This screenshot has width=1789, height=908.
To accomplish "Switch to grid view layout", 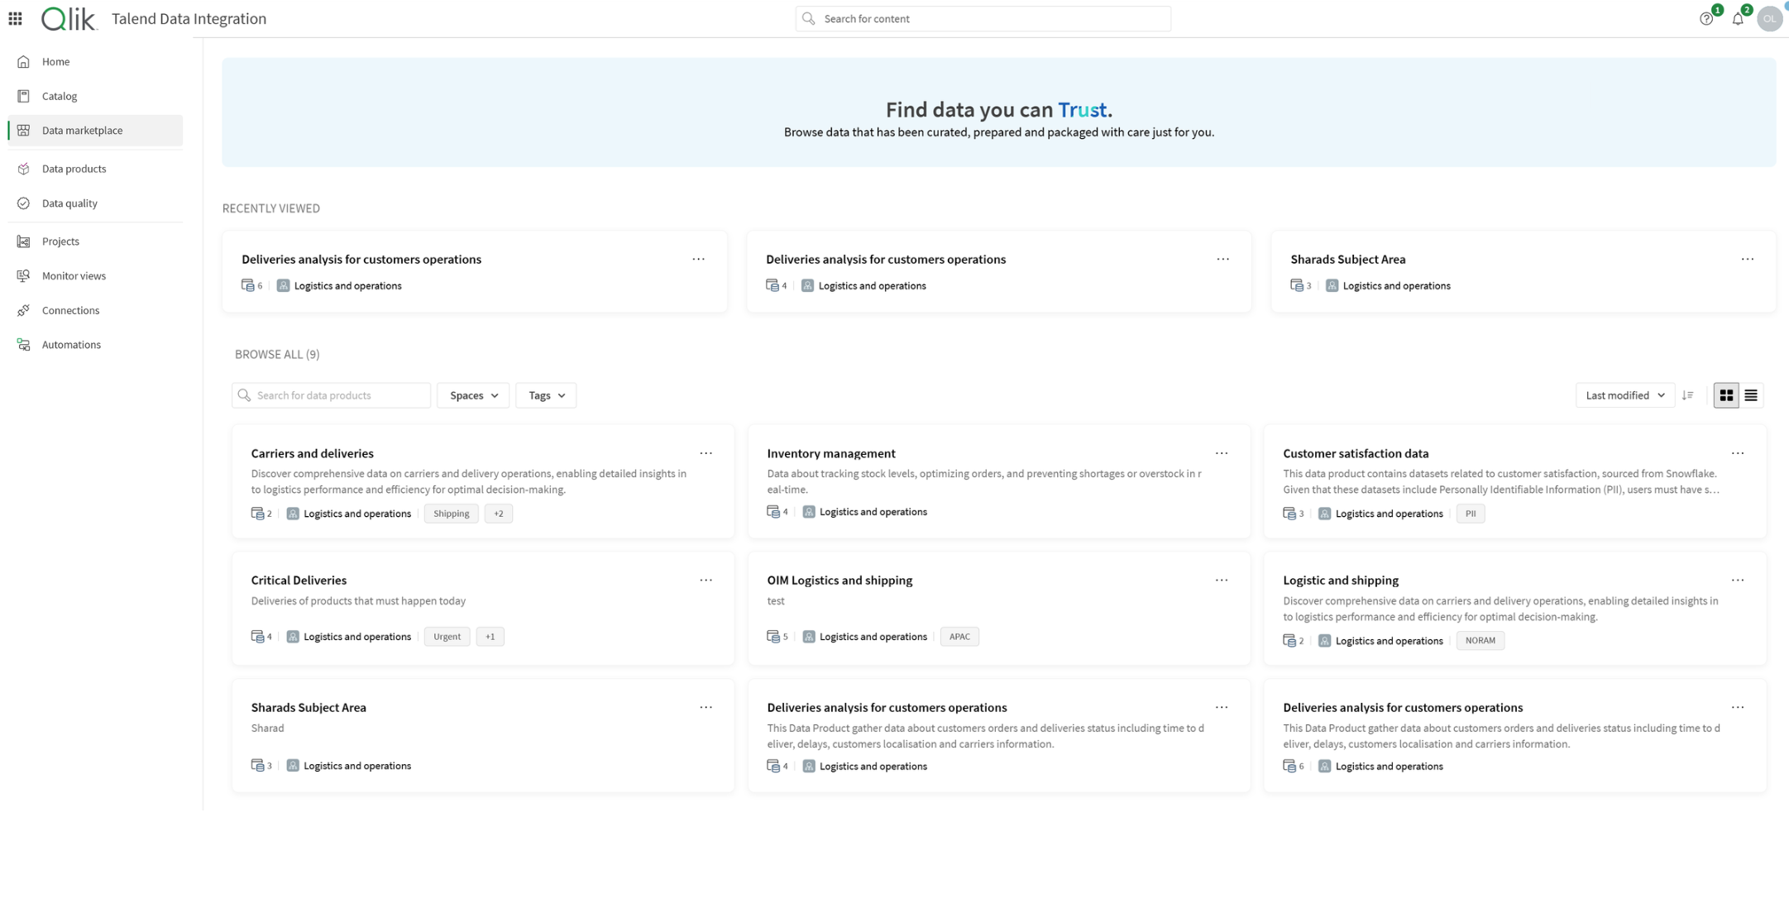I will (x=1726, y=395).
